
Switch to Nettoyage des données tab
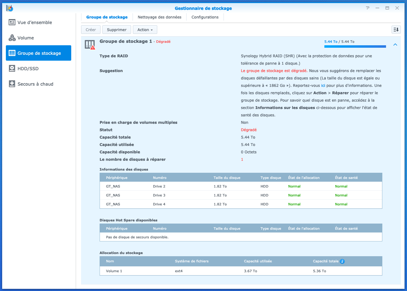pos(159,17)
